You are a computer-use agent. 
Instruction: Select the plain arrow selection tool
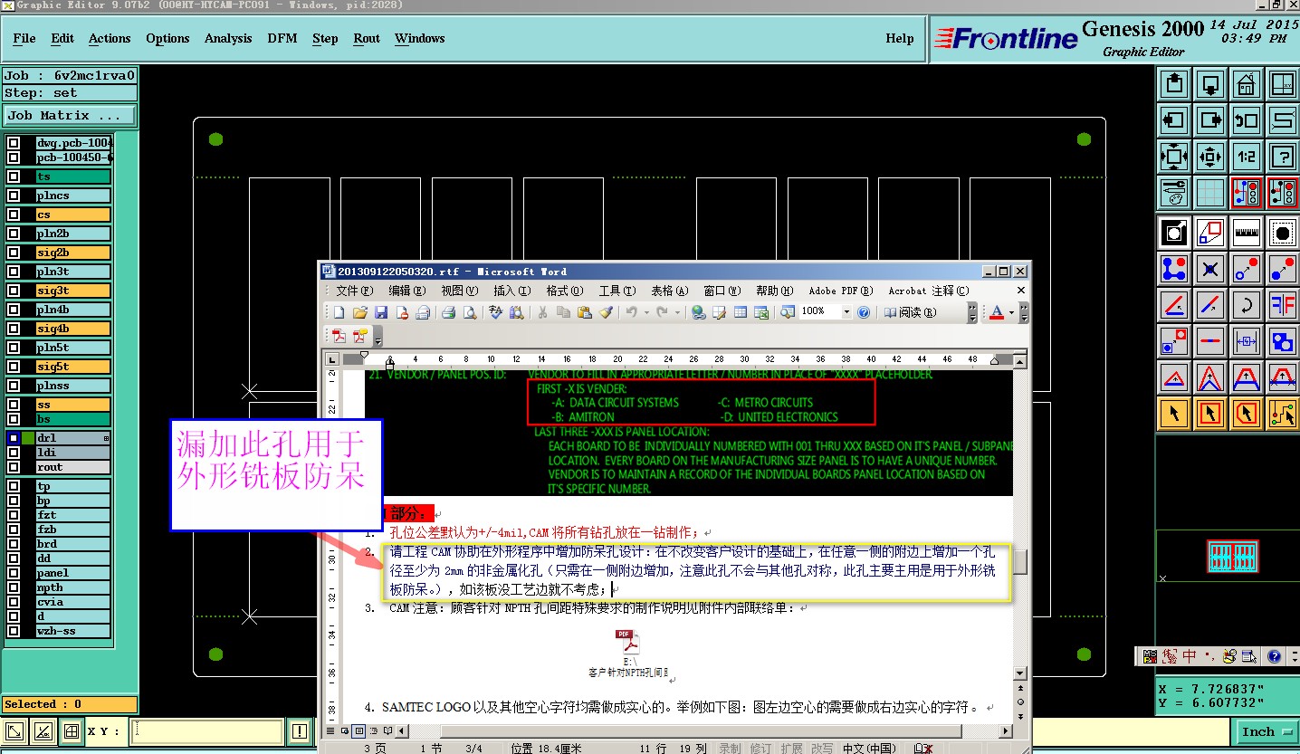tap(1174, 413)
